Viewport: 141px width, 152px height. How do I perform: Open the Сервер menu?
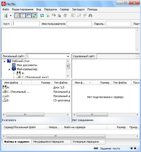64,9
